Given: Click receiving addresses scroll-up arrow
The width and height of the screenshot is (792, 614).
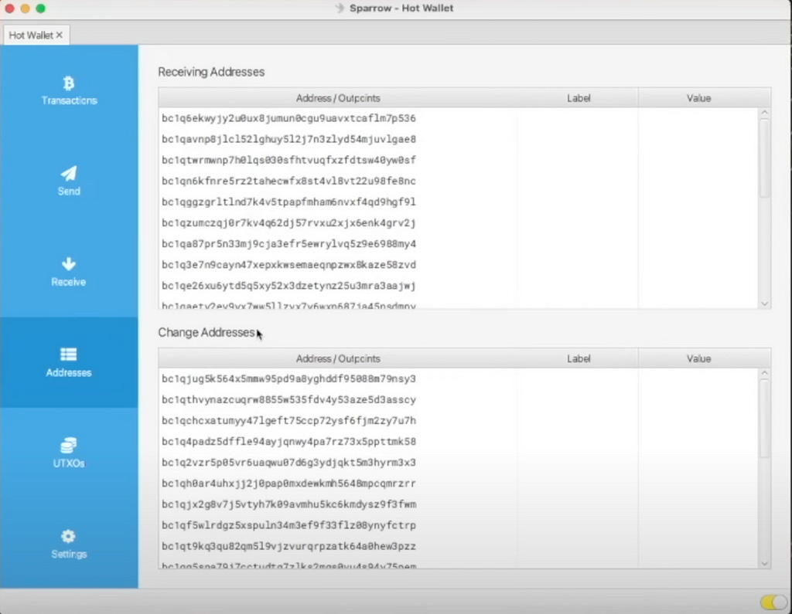Looking at the screenshot, I should click(x=765, y=113).
